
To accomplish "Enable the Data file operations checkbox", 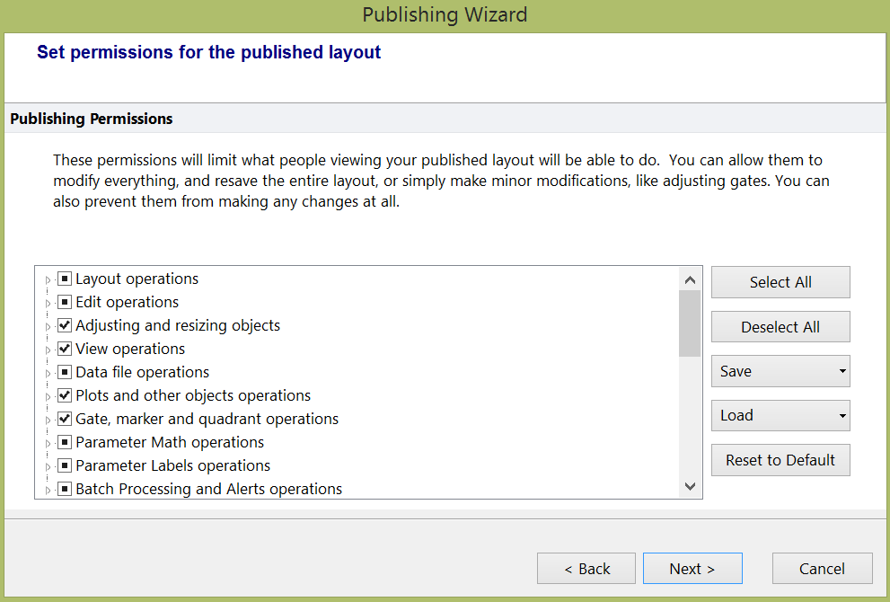I will 65,373.
